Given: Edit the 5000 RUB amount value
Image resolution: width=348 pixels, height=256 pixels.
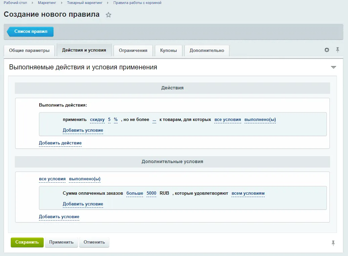Looking at the screenshot, I should [151, 193].
